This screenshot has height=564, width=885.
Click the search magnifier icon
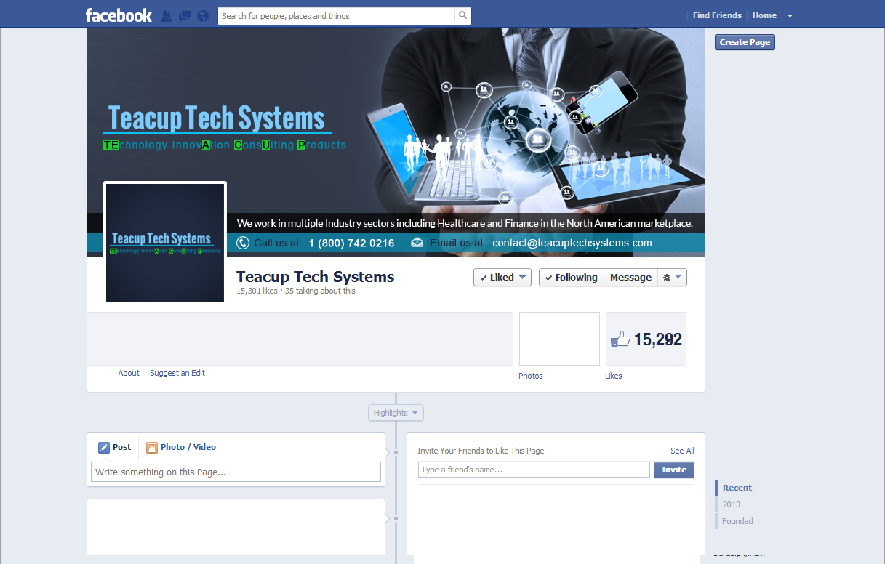[463, 15]
